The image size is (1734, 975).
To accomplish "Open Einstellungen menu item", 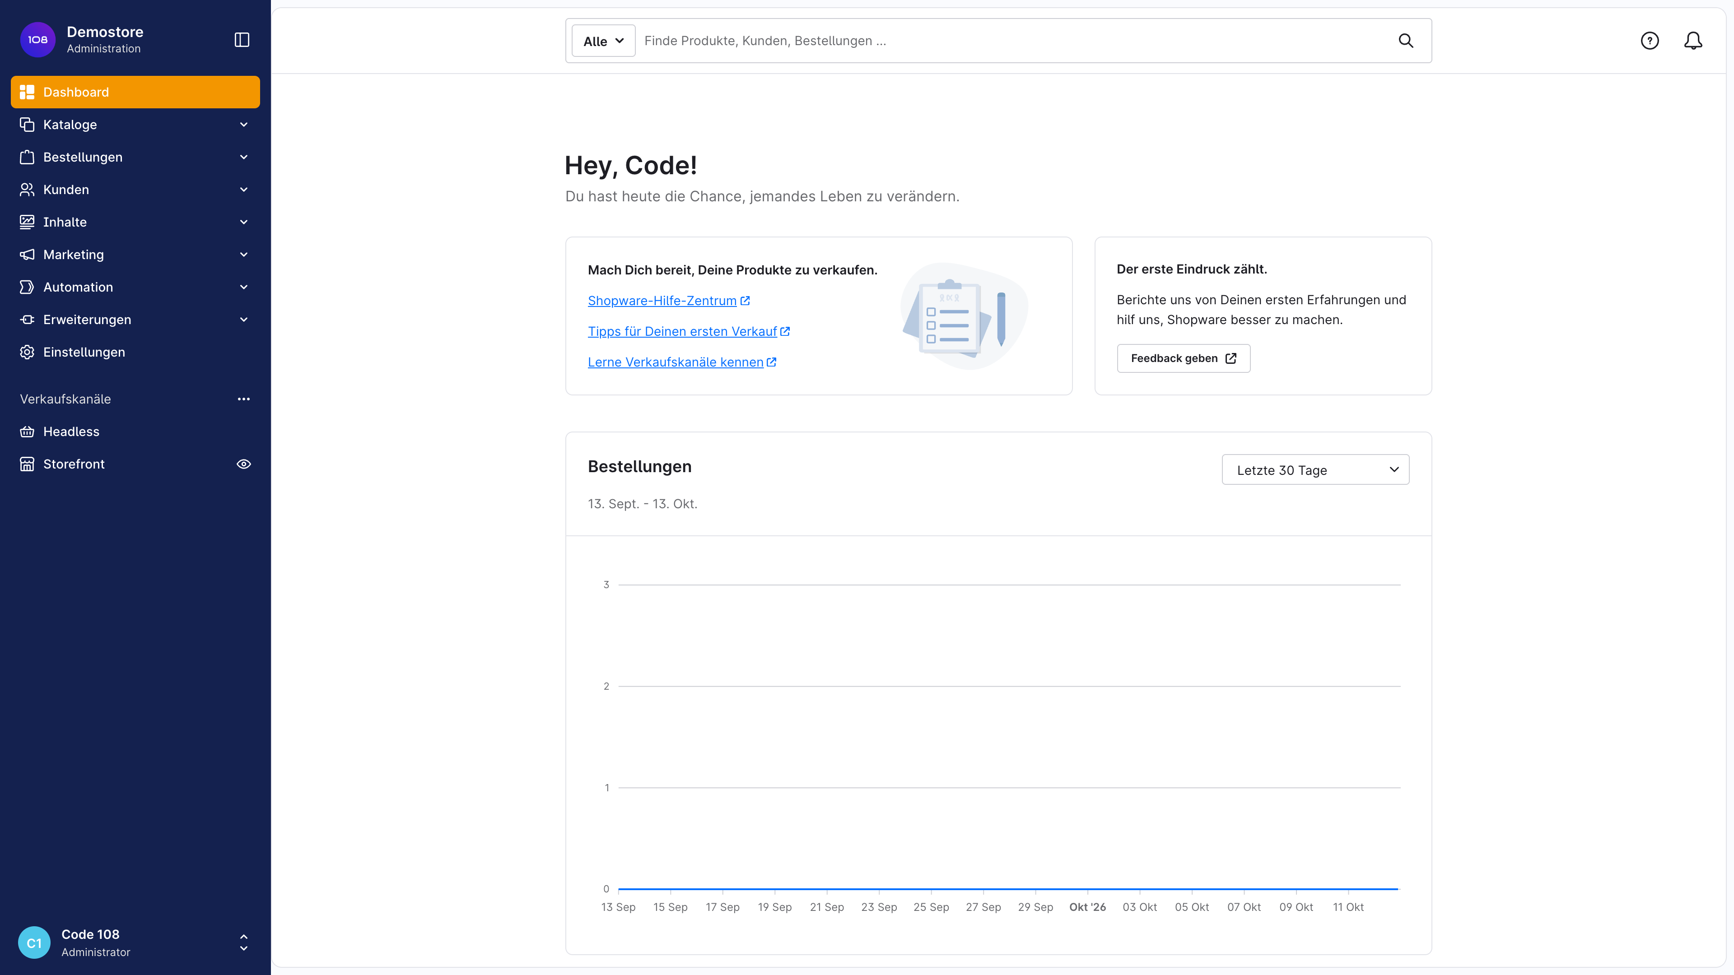I will 135,352.
